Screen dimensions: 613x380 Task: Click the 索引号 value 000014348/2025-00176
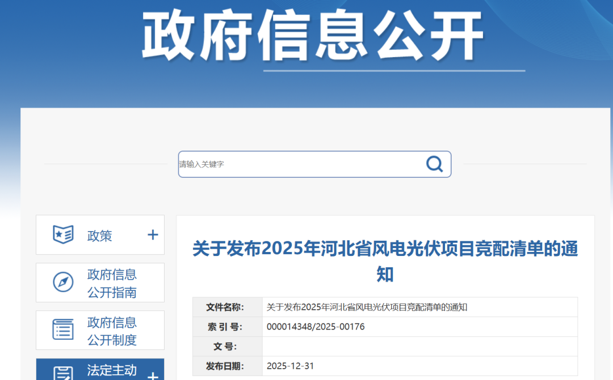pos(316,327)
